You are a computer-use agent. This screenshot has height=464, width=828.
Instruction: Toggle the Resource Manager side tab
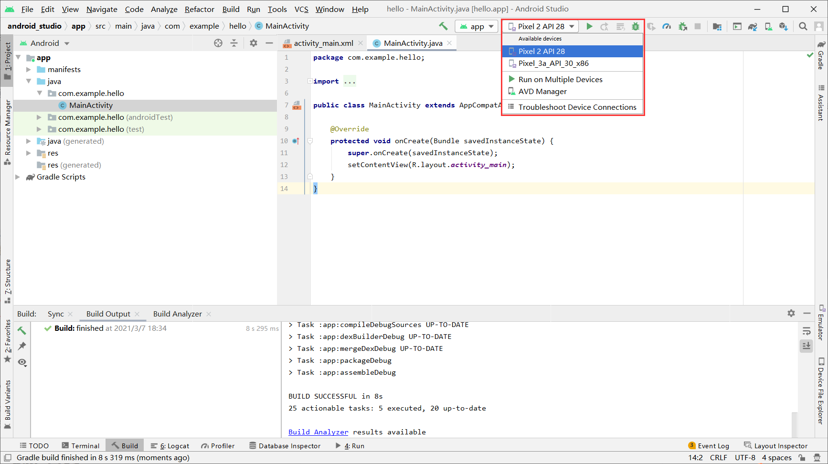[7, 132]
